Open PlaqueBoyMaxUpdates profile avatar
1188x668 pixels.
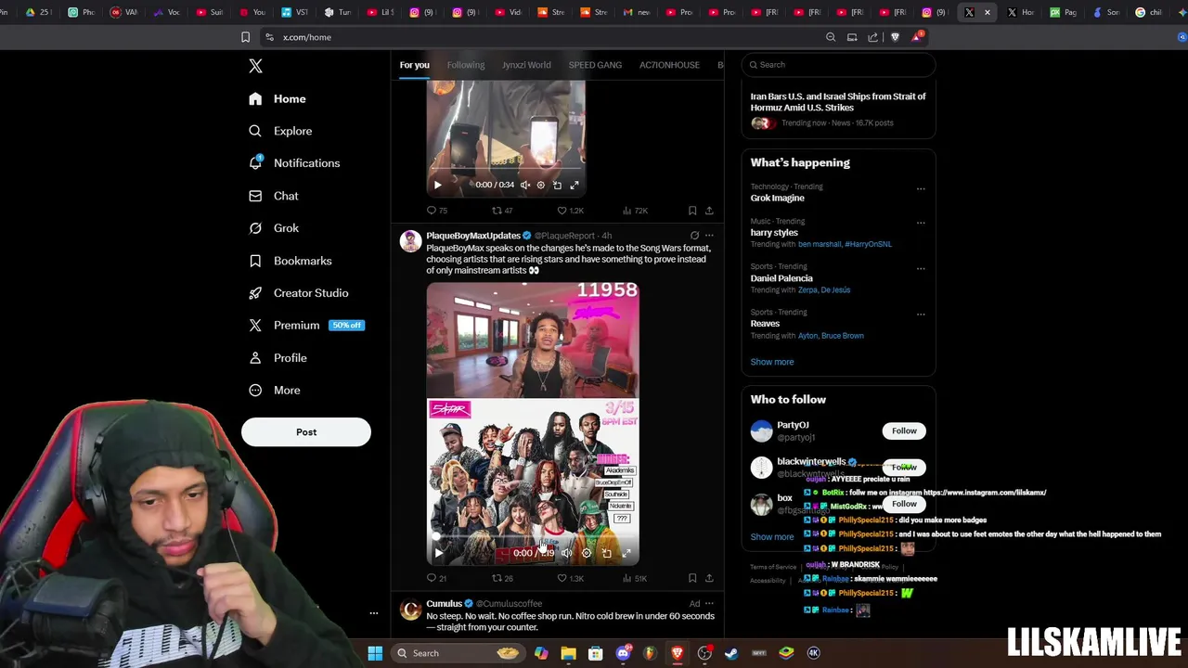coord(410,241)
